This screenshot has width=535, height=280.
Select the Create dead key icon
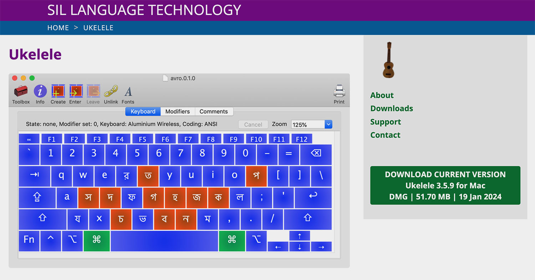pyautogui.click(x=58, y=95)
